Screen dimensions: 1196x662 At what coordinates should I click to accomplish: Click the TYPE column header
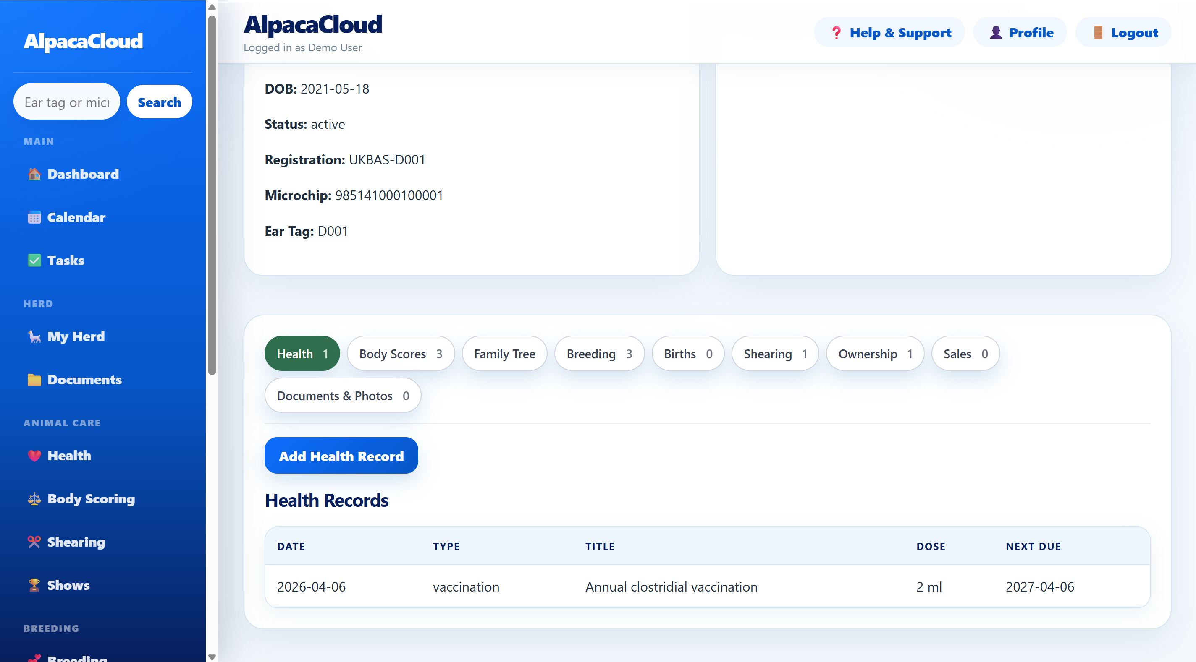click(x=446, y=546)
